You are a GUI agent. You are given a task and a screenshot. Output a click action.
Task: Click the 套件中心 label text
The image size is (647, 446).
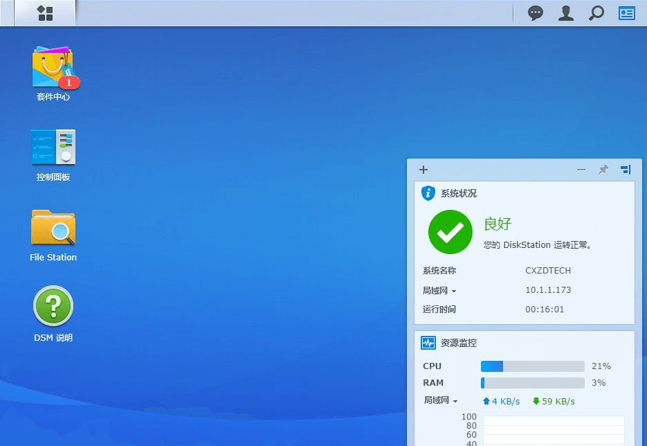53,97
